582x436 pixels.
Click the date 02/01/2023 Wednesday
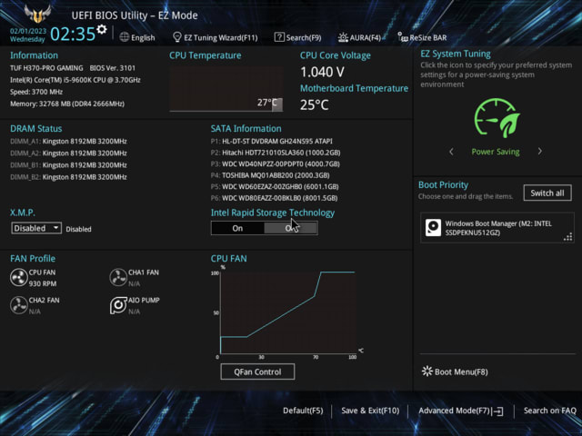pos(28,35)
